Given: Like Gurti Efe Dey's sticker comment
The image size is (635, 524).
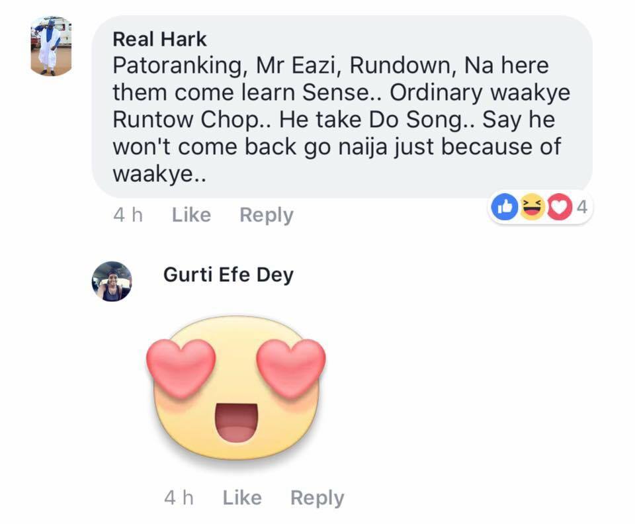Looking at the screenshot, I should (242, 498).
